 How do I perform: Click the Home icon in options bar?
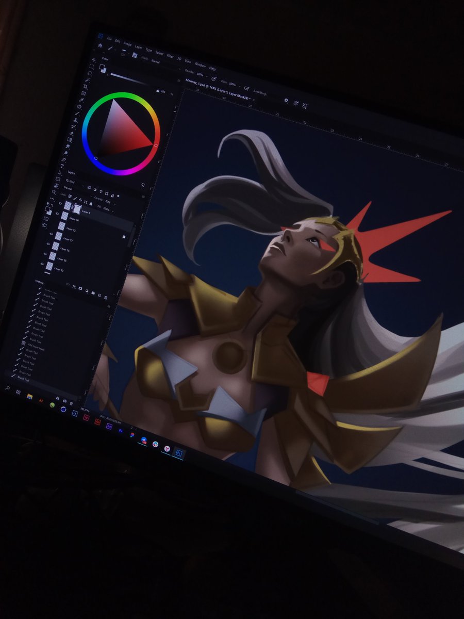[100, 45]
